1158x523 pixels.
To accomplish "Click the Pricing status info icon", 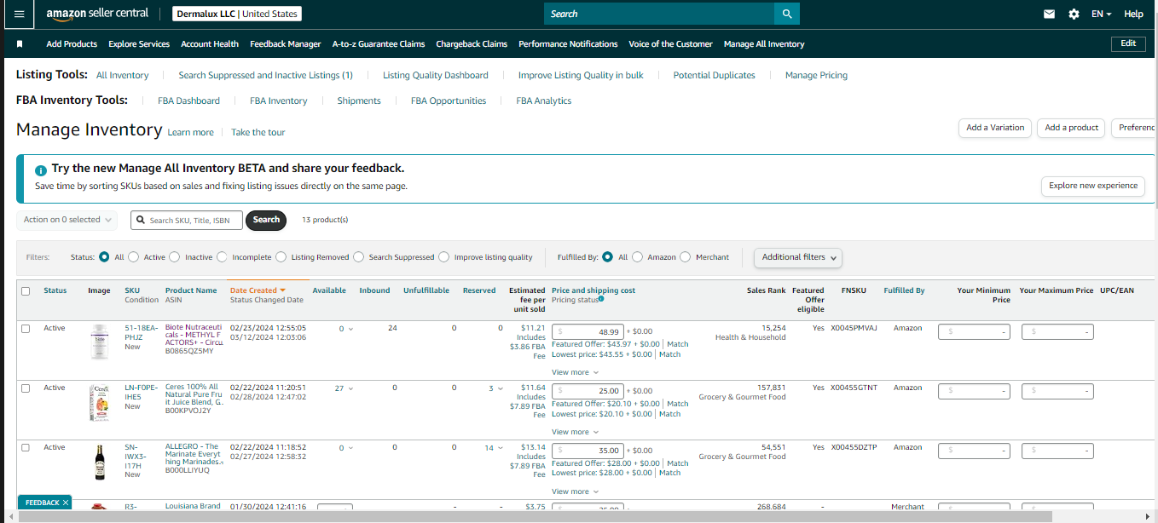I will 601,299.
